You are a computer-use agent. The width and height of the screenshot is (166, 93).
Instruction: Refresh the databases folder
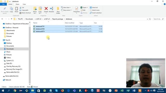(150, 19)
